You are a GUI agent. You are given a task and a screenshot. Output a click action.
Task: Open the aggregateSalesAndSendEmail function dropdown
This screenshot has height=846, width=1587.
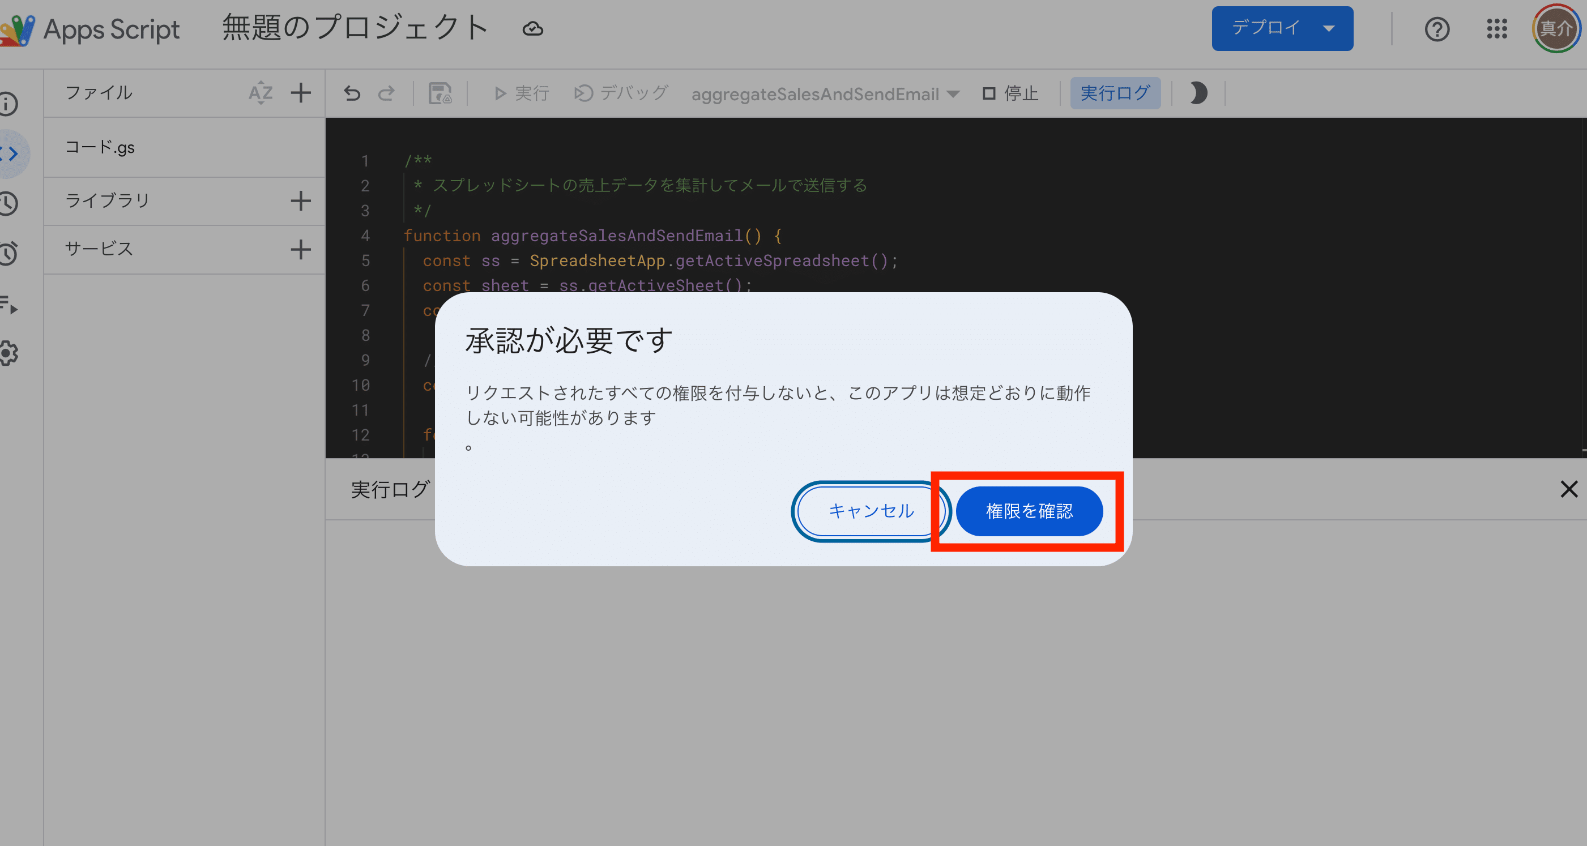click(825, 94)
